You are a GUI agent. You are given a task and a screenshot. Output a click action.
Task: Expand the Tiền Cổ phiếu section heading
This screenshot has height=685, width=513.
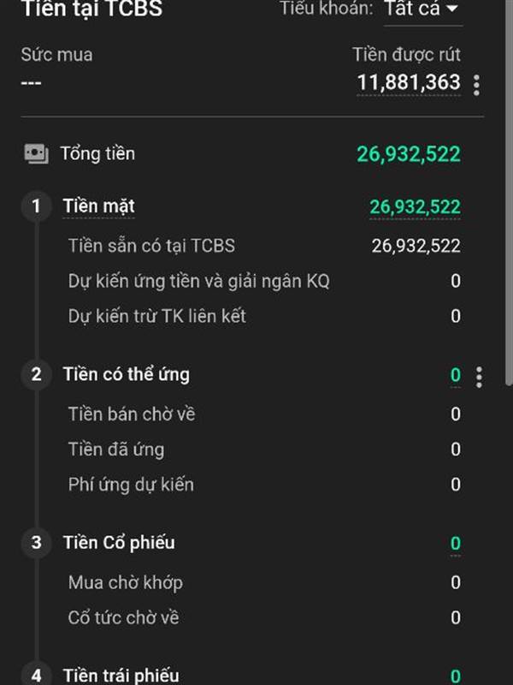click(x=119, y=543)
